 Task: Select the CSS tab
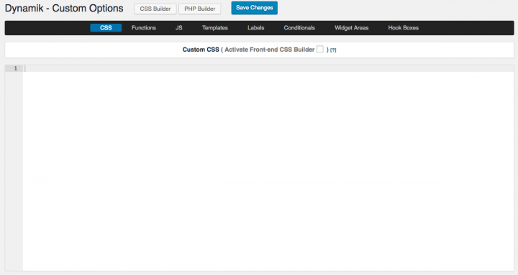[106, 28]
